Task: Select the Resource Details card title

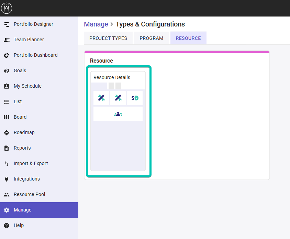Action: pos(112,77)
